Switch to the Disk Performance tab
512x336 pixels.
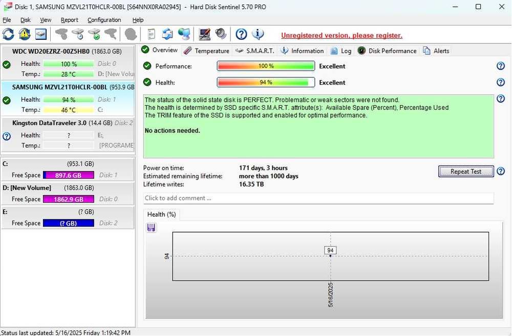pos(387,51)
